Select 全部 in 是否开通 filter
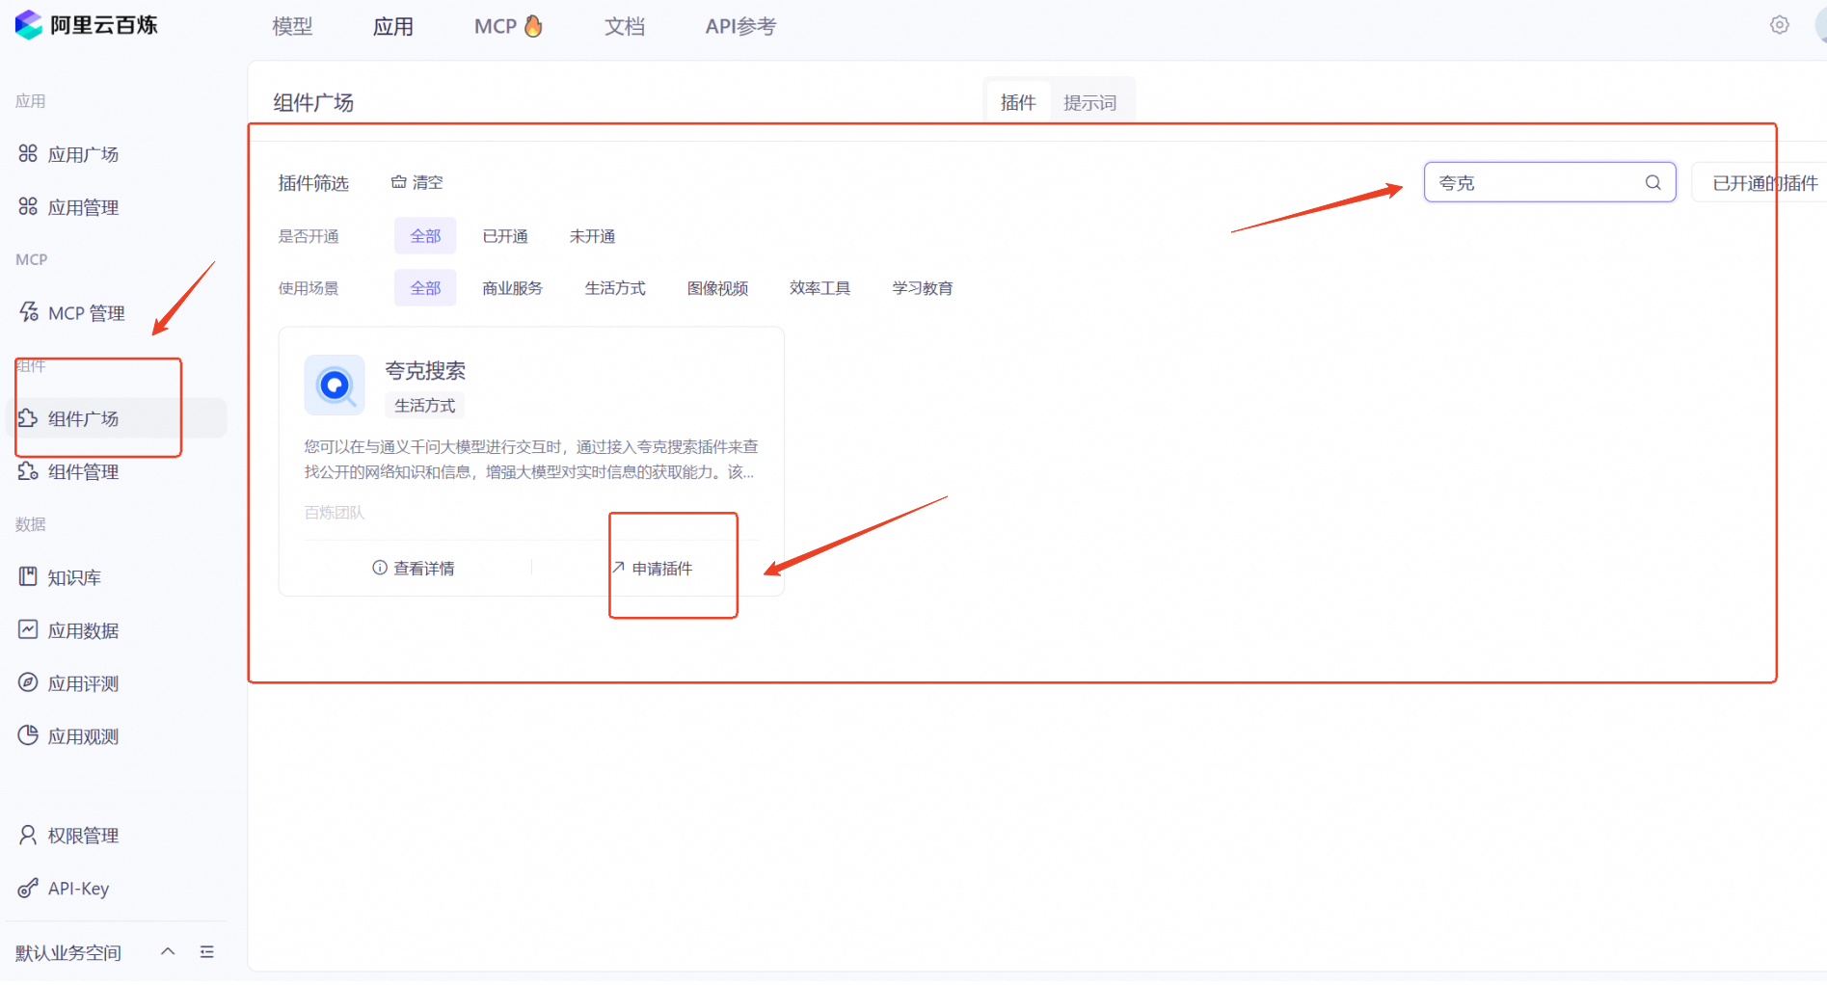Image resolution: width=1827 pixels, height=985 pixels. pos(425,236)
